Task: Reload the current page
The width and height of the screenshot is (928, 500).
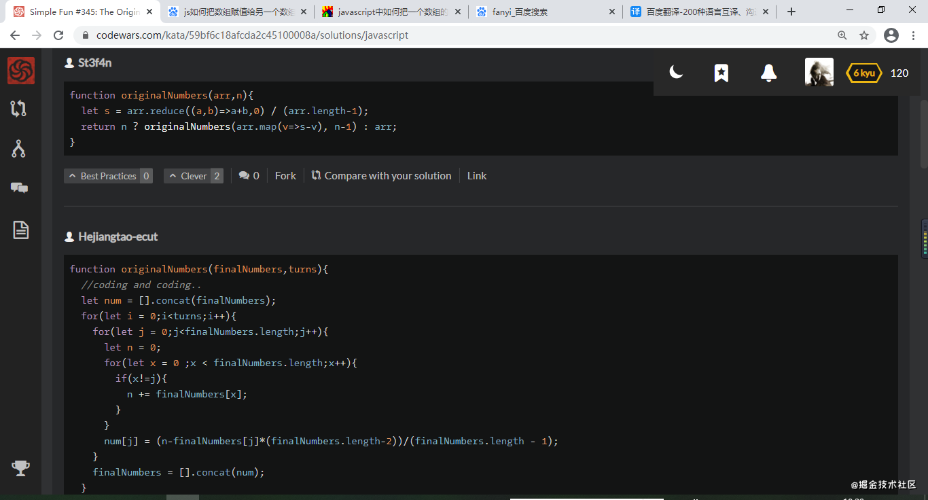Action: (58, 35)
